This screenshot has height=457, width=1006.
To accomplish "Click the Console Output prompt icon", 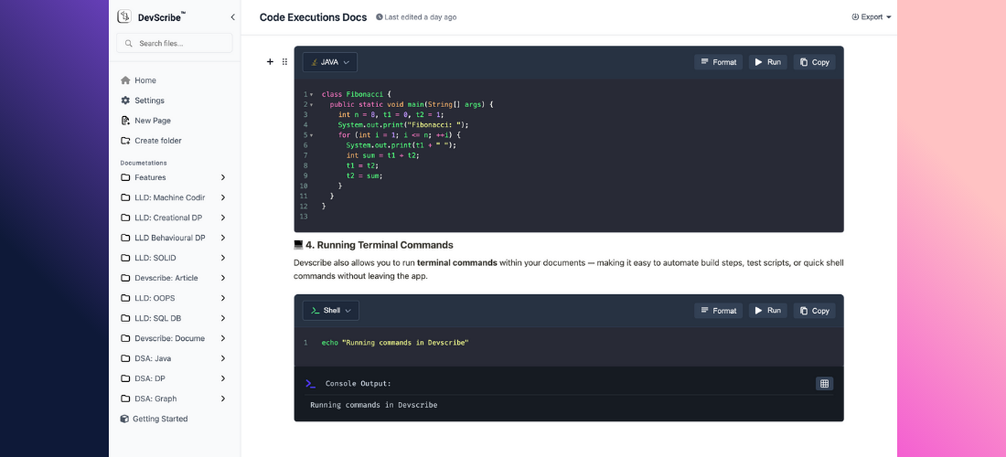I will point(311,383).
